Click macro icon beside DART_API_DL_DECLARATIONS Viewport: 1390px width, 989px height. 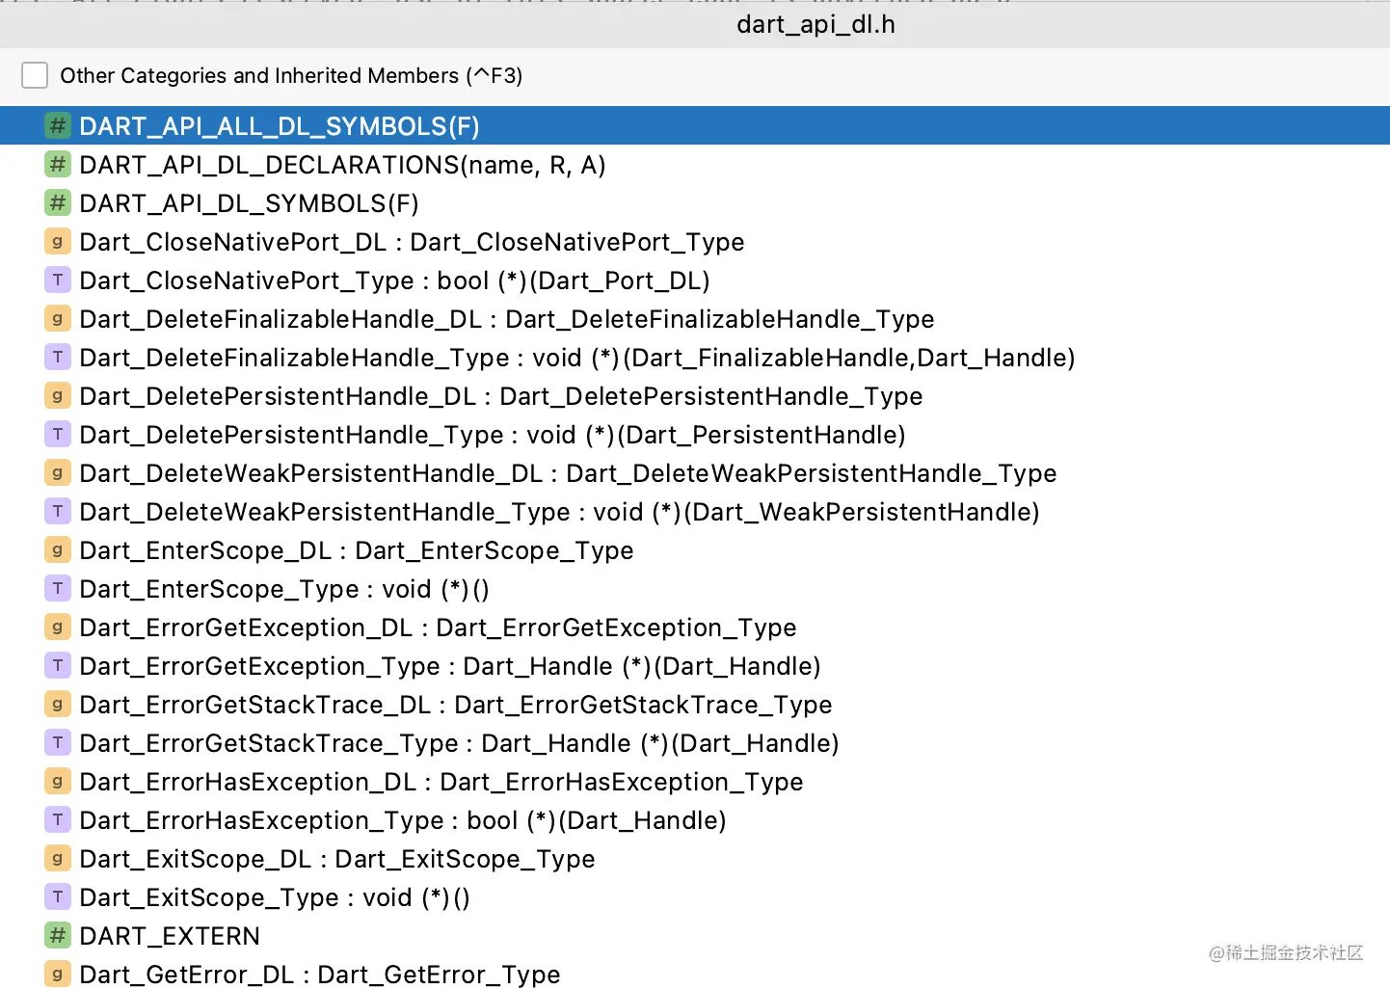[58, 164]
